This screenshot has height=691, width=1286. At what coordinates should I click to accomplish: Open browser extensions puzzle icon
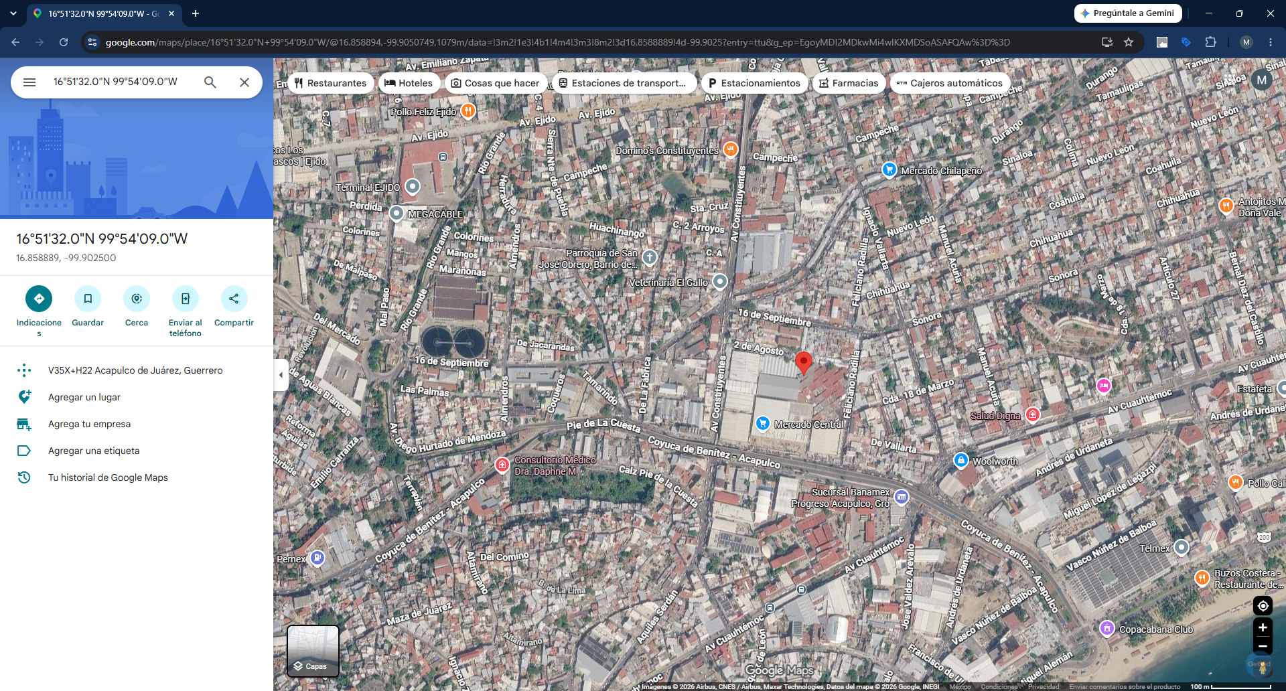(1210, 42)
